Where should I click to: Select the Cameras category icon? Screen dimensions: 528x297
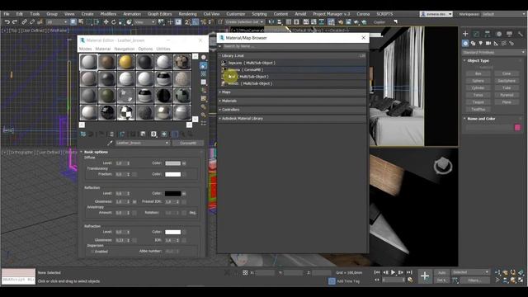[x=488, y=43]
